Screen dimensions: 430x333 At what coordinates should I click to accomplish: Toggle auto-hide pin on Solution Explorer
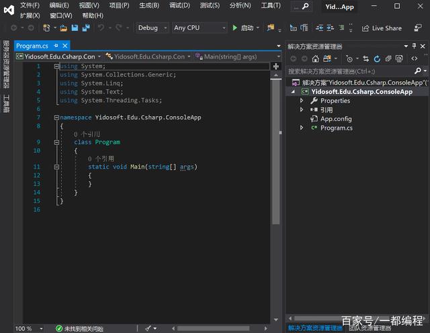[414, 47]
